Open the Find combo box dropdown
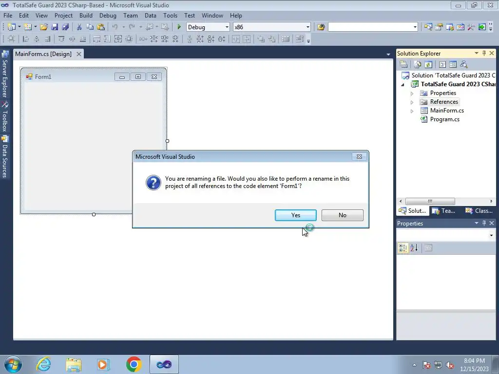 pos(415,27)
